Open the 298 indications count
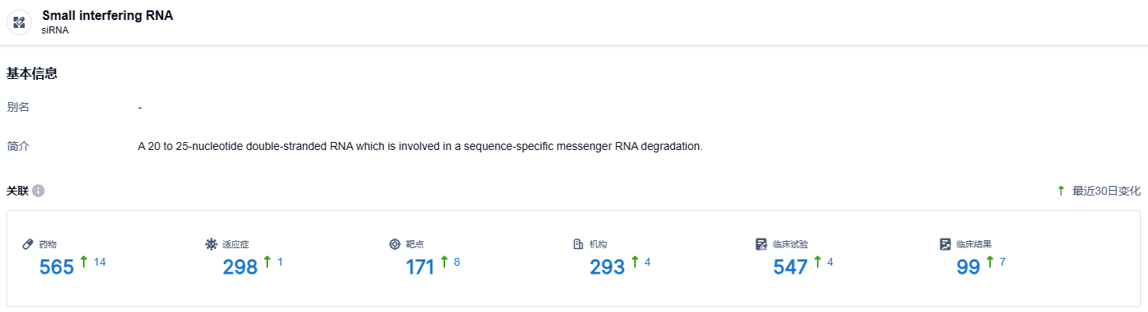This screenshot has height=312, width=1148. (240, 267)
